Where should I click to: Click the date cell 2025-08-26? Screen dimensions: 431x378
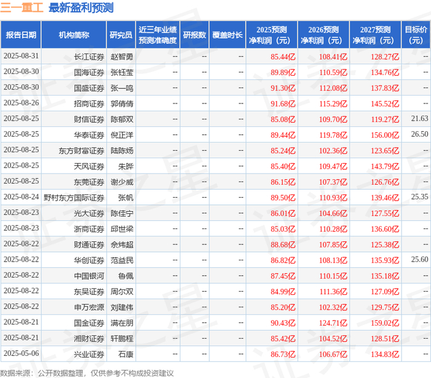coord(21,103)
